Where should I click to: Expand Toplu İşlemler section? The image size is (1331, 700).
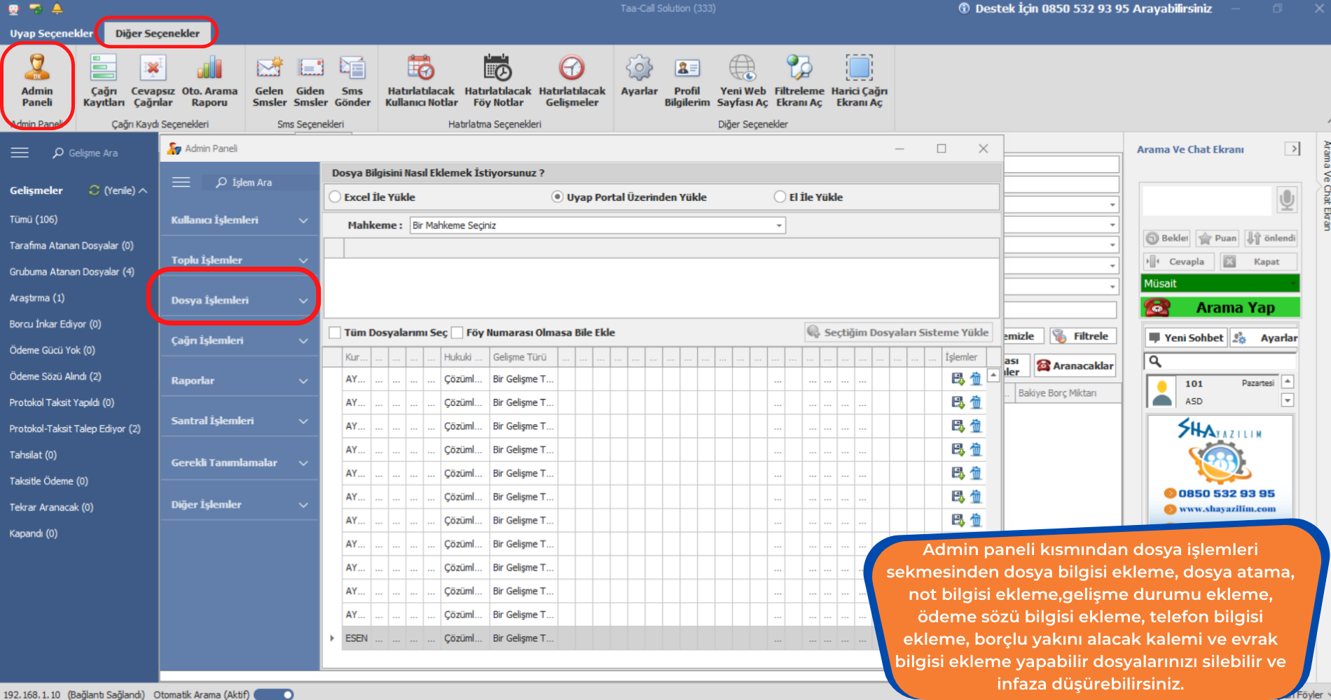[240, 260]
